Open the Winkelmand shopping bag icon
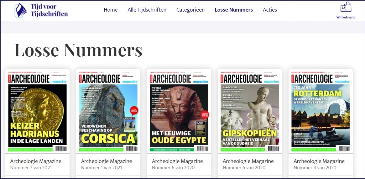This screenshot has height=179, width=365. pyautogui.click(x=346, y=7)
